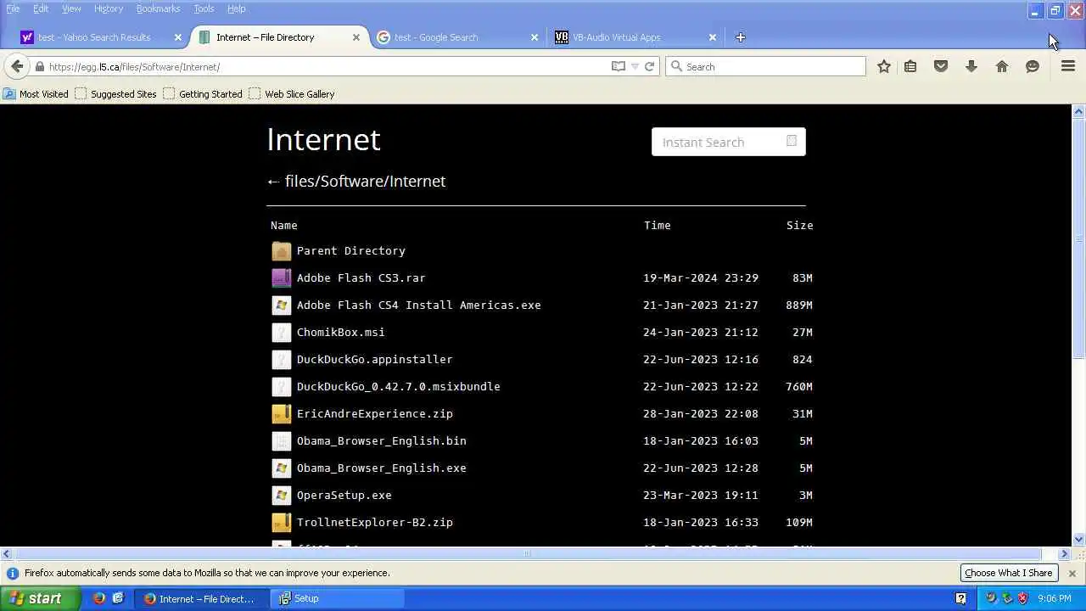The image size is (1086, 611).
Task: Sort listing by Name column header
Action: [284, 226]
